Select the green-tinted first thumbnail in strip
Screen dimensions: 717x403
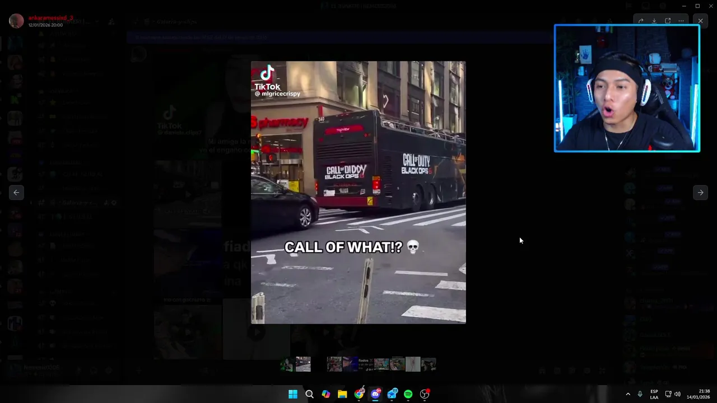coord(287,364)
